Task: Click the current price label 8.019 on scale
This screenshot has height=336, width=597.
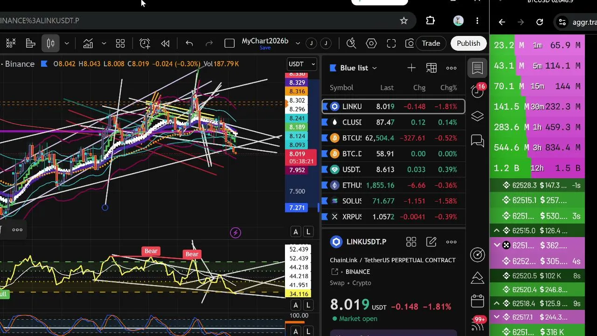Action: click(301, 157)
